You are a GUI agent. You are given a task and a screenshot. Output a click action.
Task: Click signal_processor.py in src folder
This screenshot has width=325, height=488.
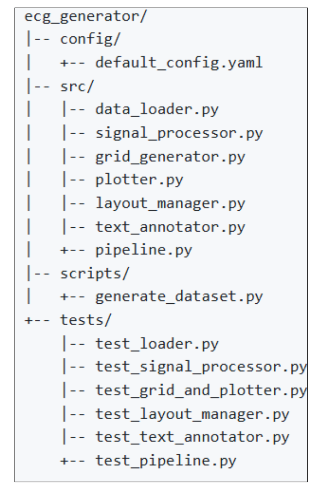179,133
